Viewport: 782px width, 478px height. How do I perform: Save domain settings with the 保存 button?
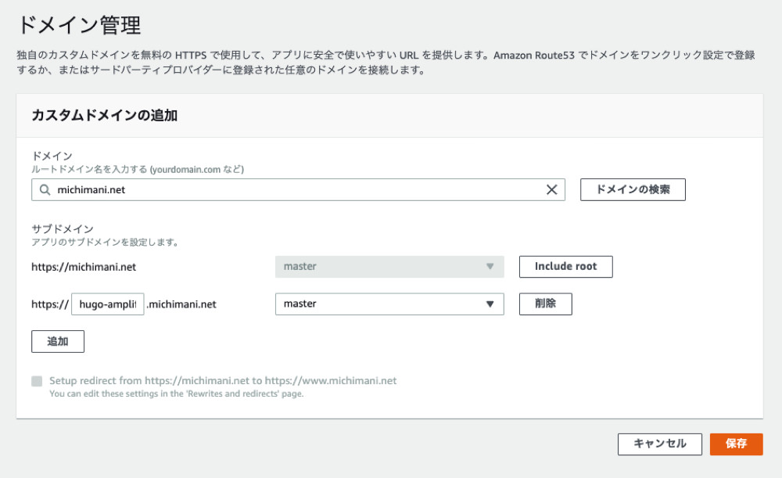pyautogui.click(x=736, y=444)
